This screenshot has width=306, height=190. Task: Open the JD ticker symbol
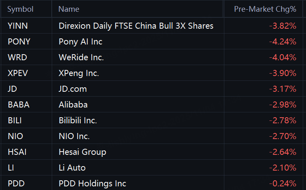coord(12,89)
